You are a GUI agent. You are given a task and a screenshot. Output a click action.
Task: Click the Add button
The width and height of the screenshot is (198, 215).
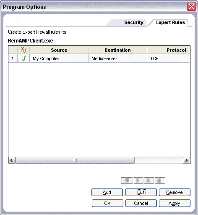coord(107,192)
